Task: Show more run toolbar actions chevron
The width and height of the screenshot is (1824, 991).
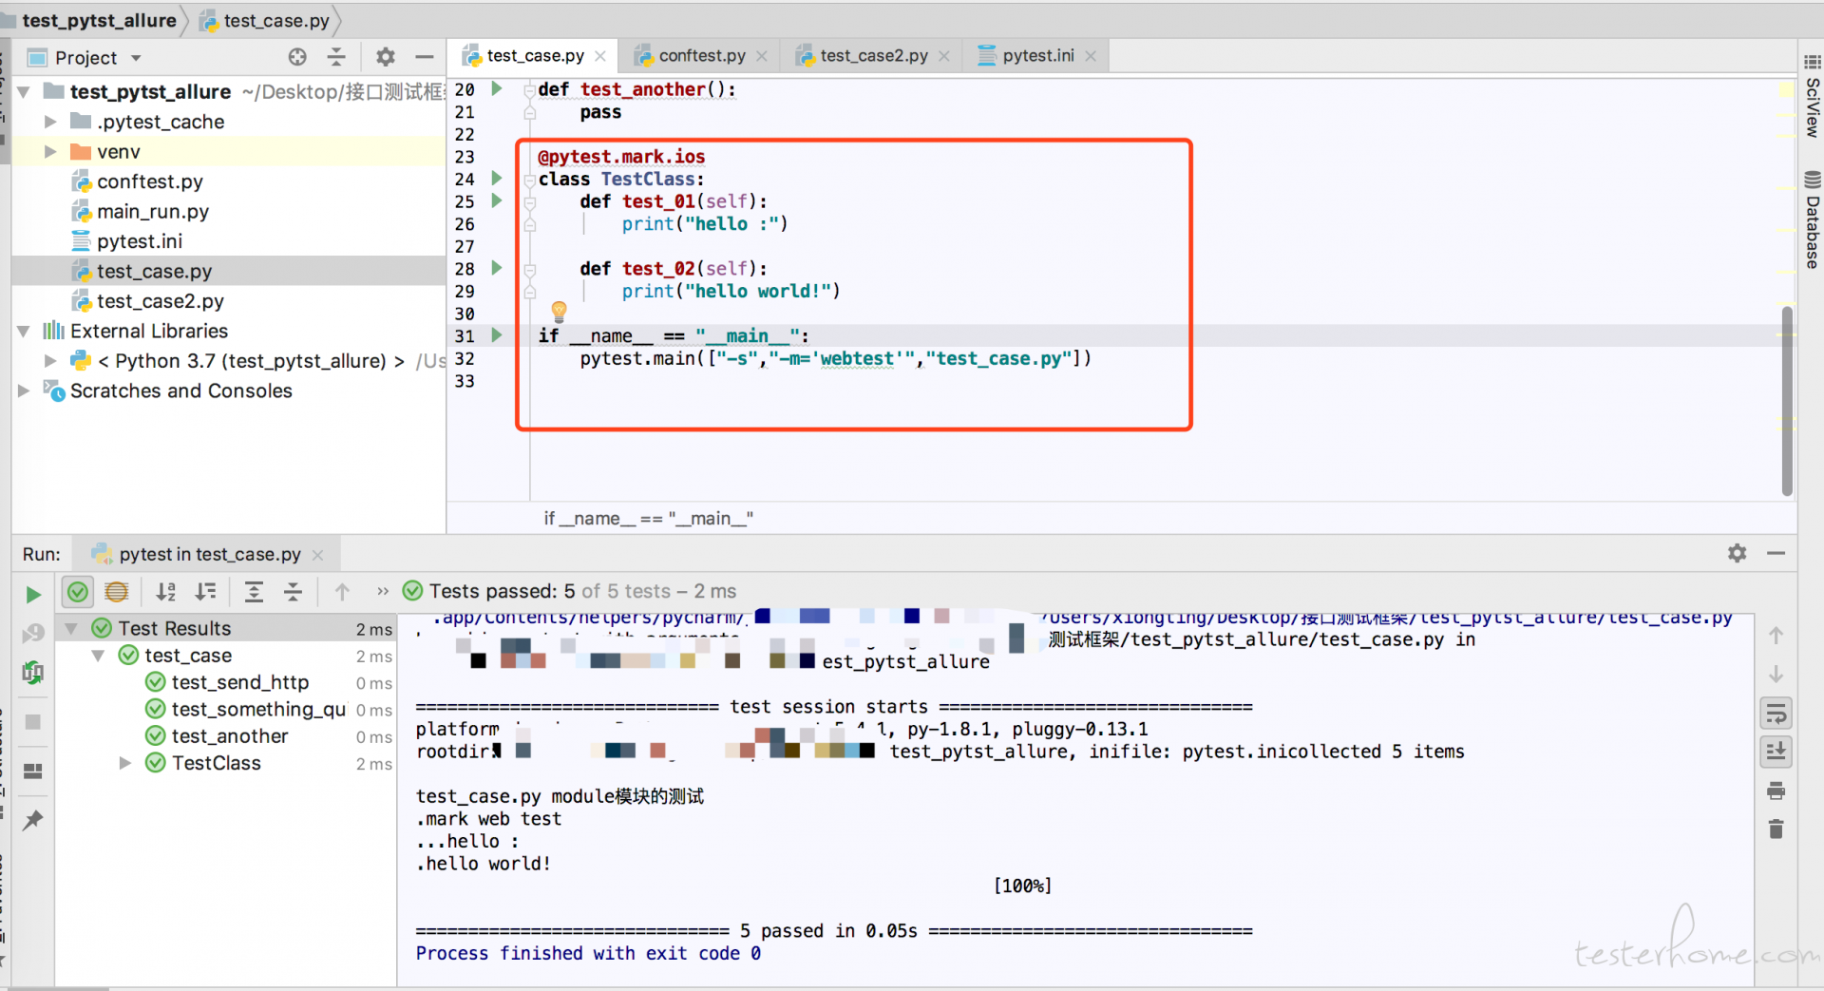Action: pyautogui.click(x=383, y=591)
